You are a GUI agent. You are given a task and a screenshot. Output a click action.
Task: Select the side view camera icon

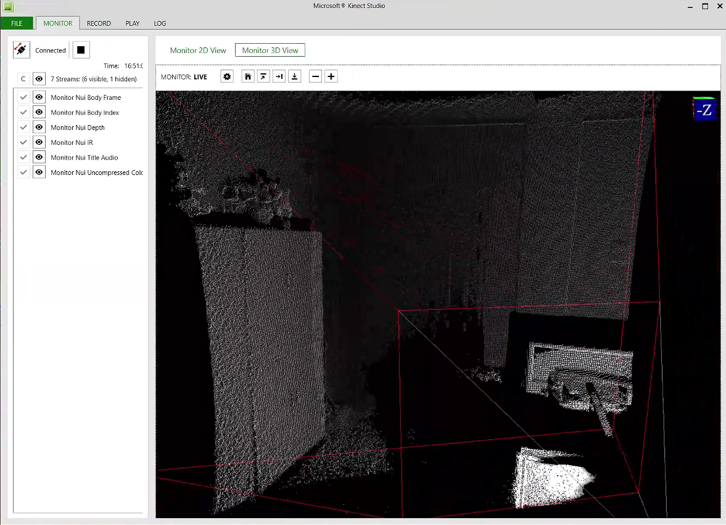[x=279, y=76]
